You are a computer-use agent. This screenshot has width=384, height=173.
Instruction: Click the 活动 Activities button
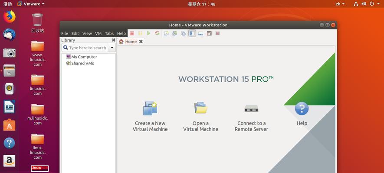coord(7,4)
